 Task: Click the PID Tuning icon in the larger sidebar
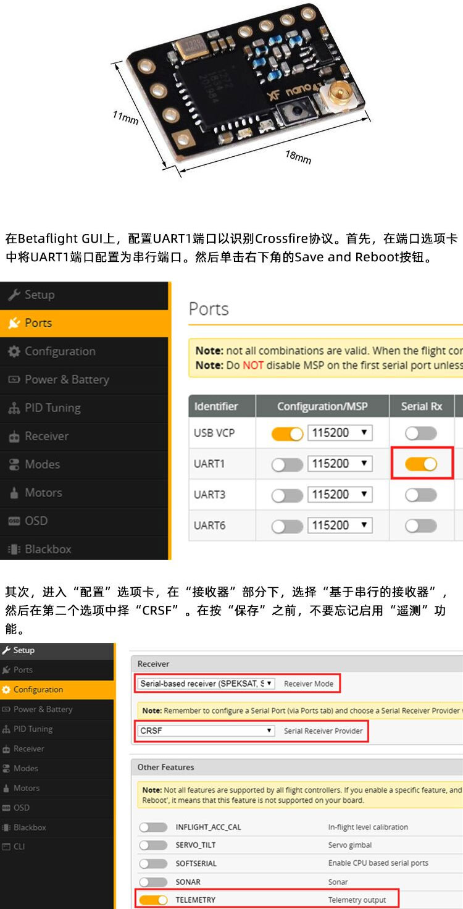pyautogui.click(x=14, y=408)
